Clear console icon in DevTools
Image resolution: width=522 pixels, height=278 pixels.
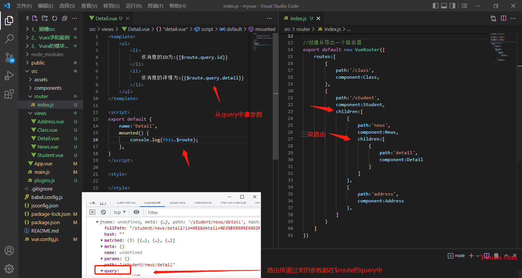click(x=103, y=212)
